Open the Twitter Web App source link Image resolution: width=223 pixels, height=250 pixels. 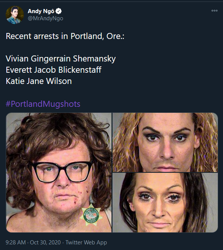[x=86, y=243]
